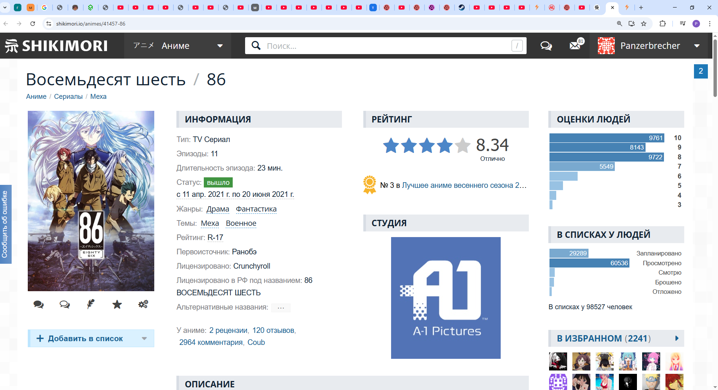Expand the Panzerbrecher user menu arrow
This screenshot has width=718, height=390.
pyautogui.click(x=697, y=46)
